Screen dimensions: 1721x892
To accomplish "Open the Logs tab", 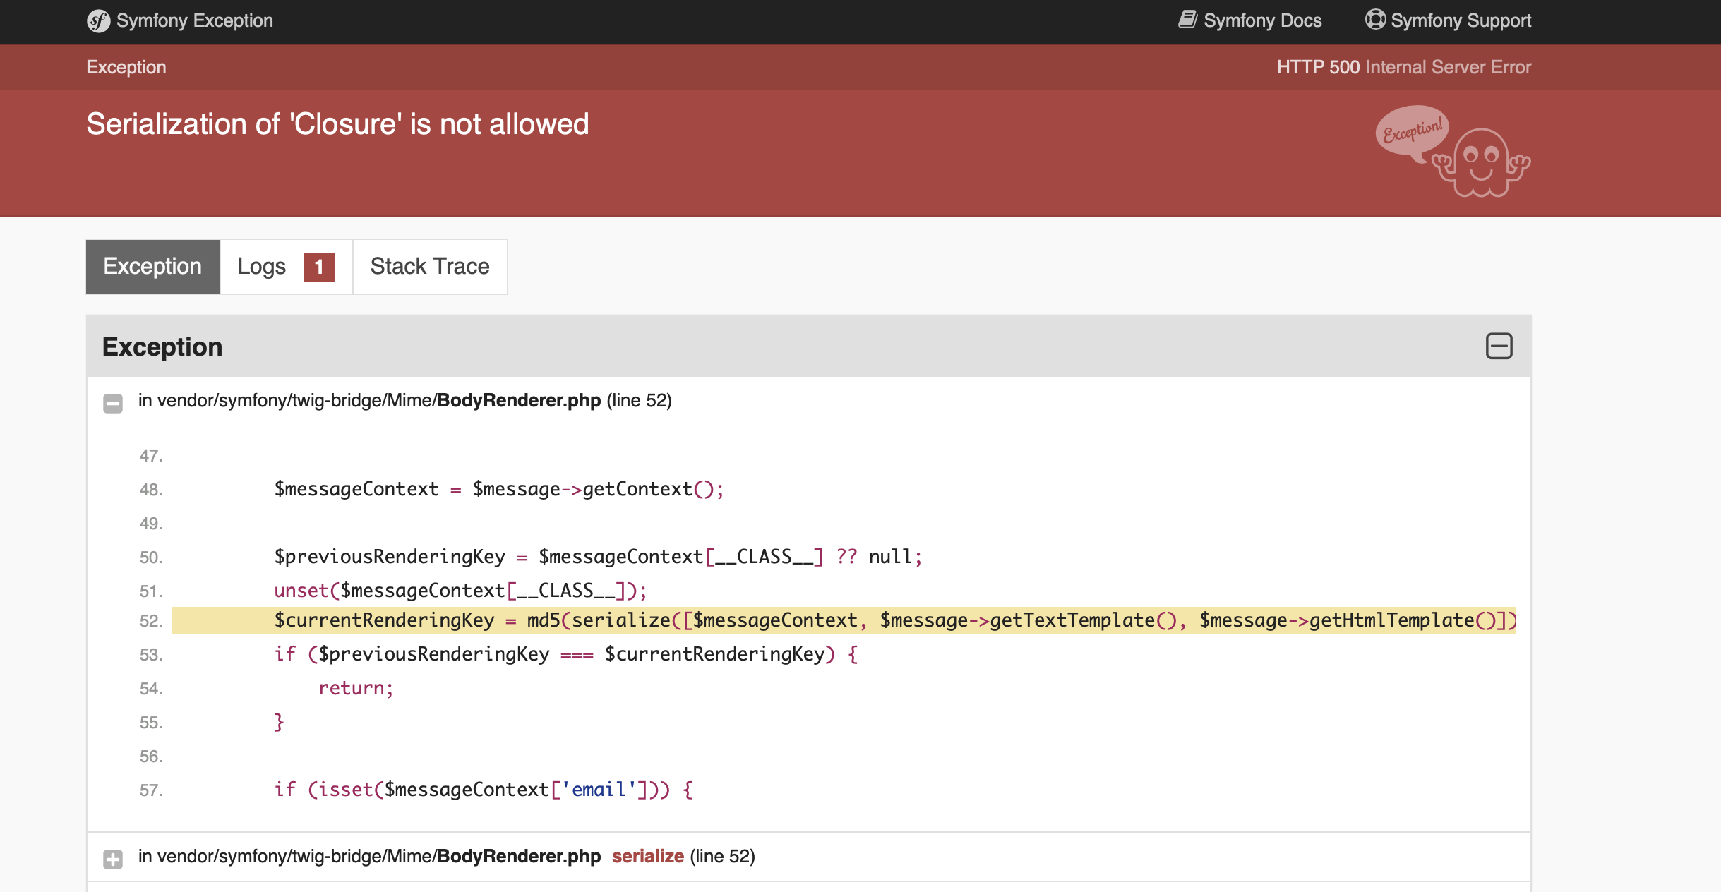I will click(286, 267).
